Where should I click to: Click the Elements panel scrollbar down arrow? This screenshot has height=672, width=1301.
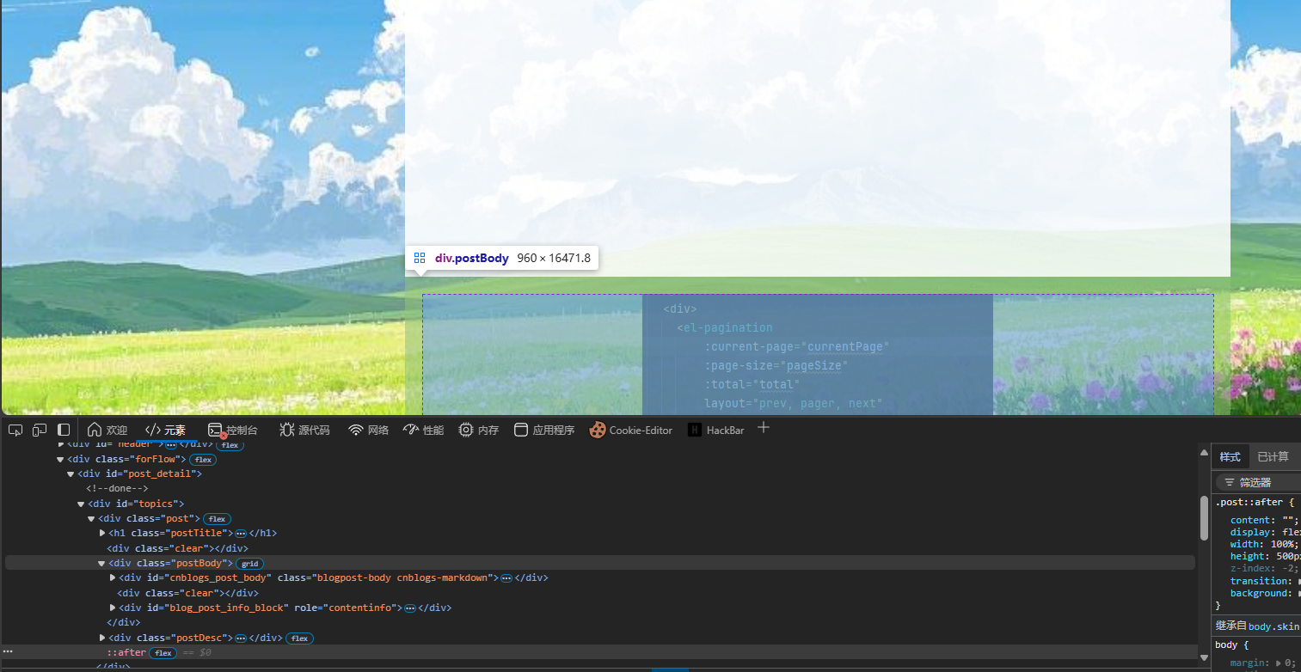(x=1204, y=657)
